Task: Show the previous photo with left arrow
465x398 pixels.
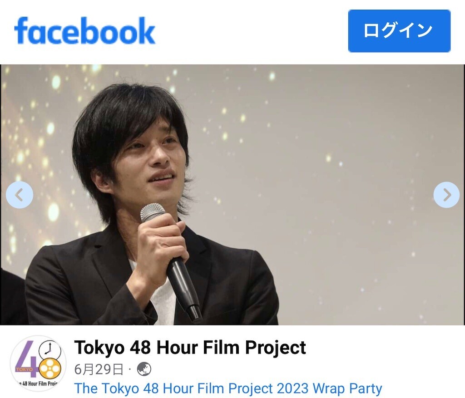Action: pos(20,195)
